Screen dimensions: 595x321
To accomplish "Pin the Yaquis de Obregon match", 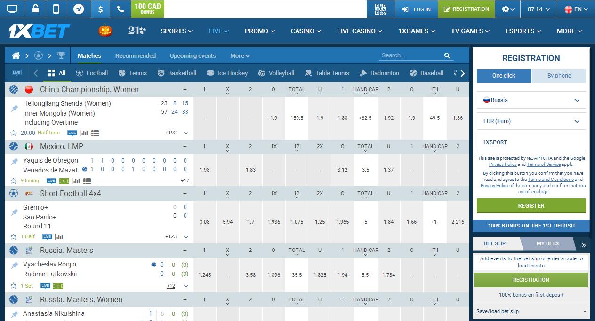I will point(15,161).
